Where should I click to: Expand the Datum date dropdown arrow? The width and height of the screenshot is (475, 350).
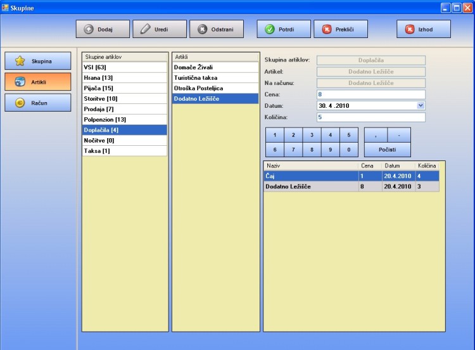(x=421, y=105)
